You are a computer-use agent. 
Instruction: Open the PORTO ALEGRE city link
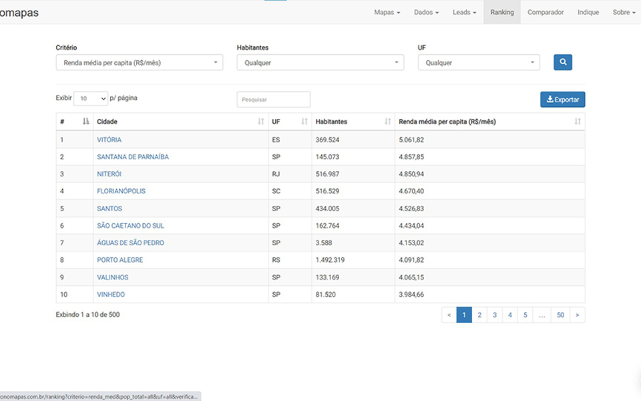point(120,260)
